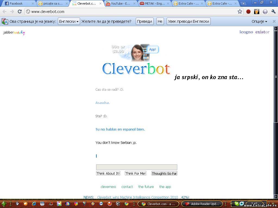Open the Machine Intelligence Competition 2010 news link

[138, 197]
